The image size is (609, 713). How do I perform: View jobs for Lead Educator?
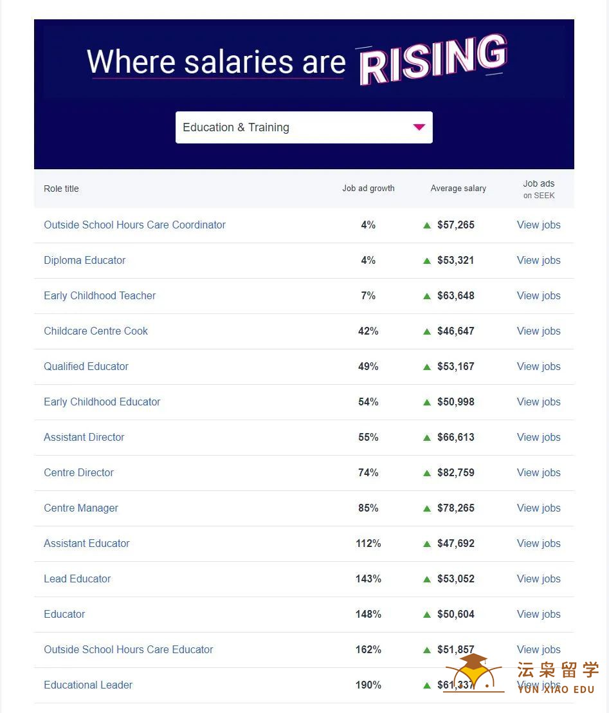538,579
